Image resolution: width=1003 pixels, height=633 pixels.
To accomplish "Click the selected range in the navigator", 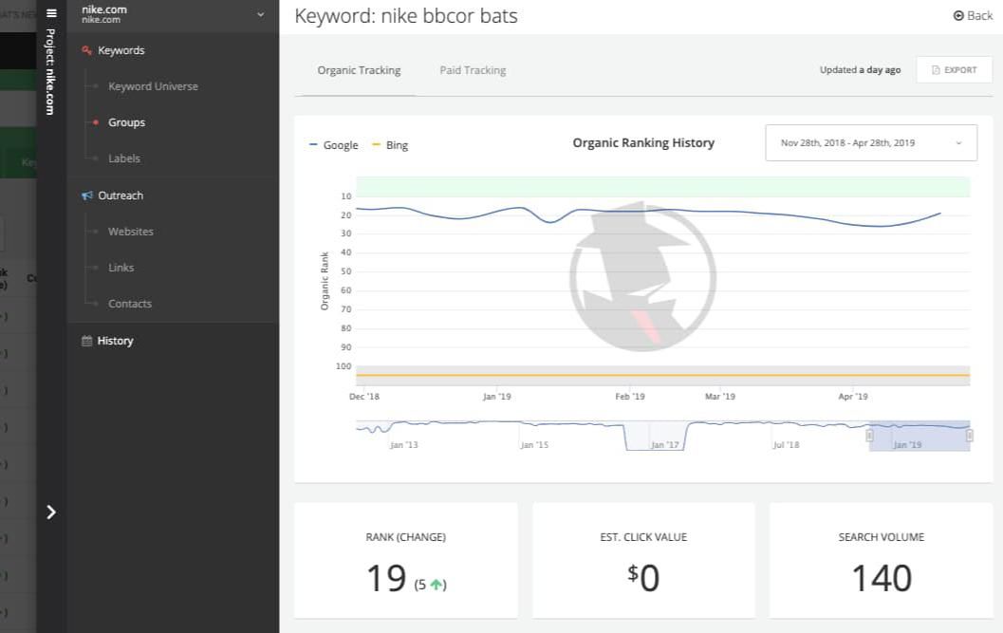I will [x=919, y=437].
